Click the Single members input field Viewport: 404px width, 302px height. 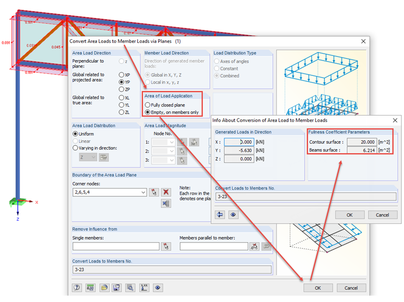click(116, 246)
